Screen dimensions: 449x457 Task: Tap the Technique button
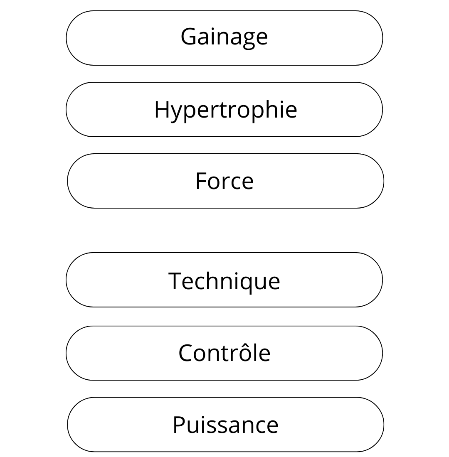[x=224, y=280]
